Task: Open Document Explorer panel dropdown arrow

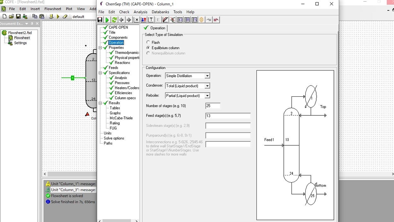Action: tap(27, 24)
